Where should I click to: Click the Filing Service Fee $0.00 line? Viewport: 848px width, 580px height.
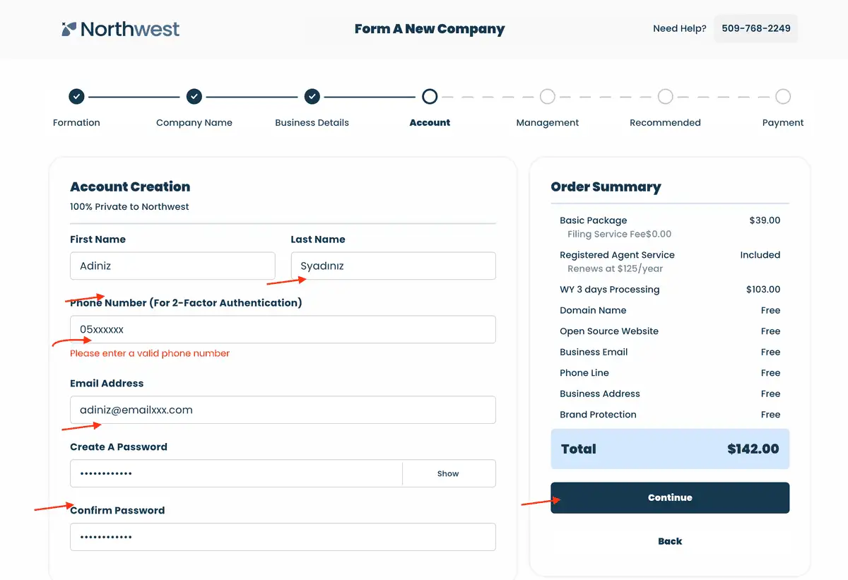[x=619, y=235]
